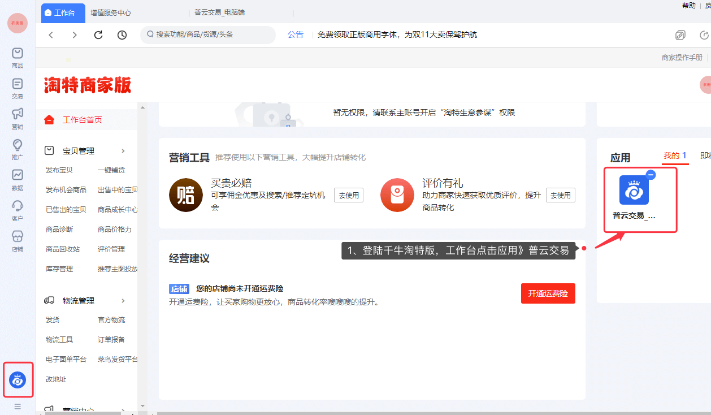Open history with the clock icon

(122, 35)
